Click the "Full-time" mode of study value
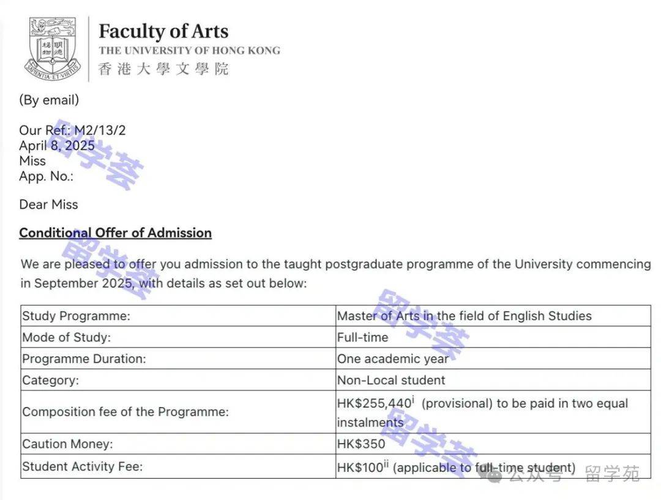661x500 pixels. [362, 337]
